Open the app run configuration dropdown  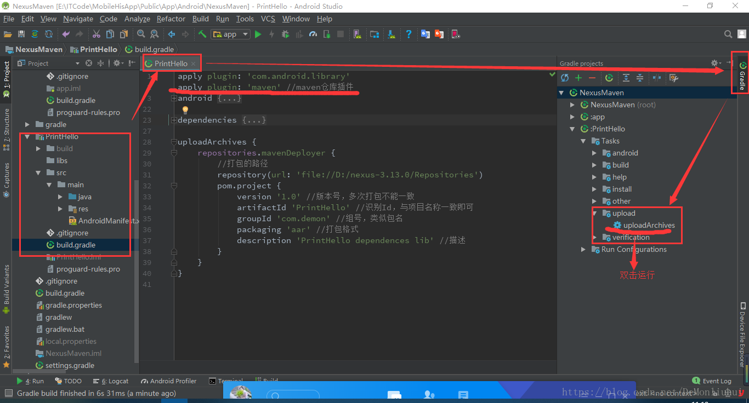pyautogui.click(x=231, y=34)
